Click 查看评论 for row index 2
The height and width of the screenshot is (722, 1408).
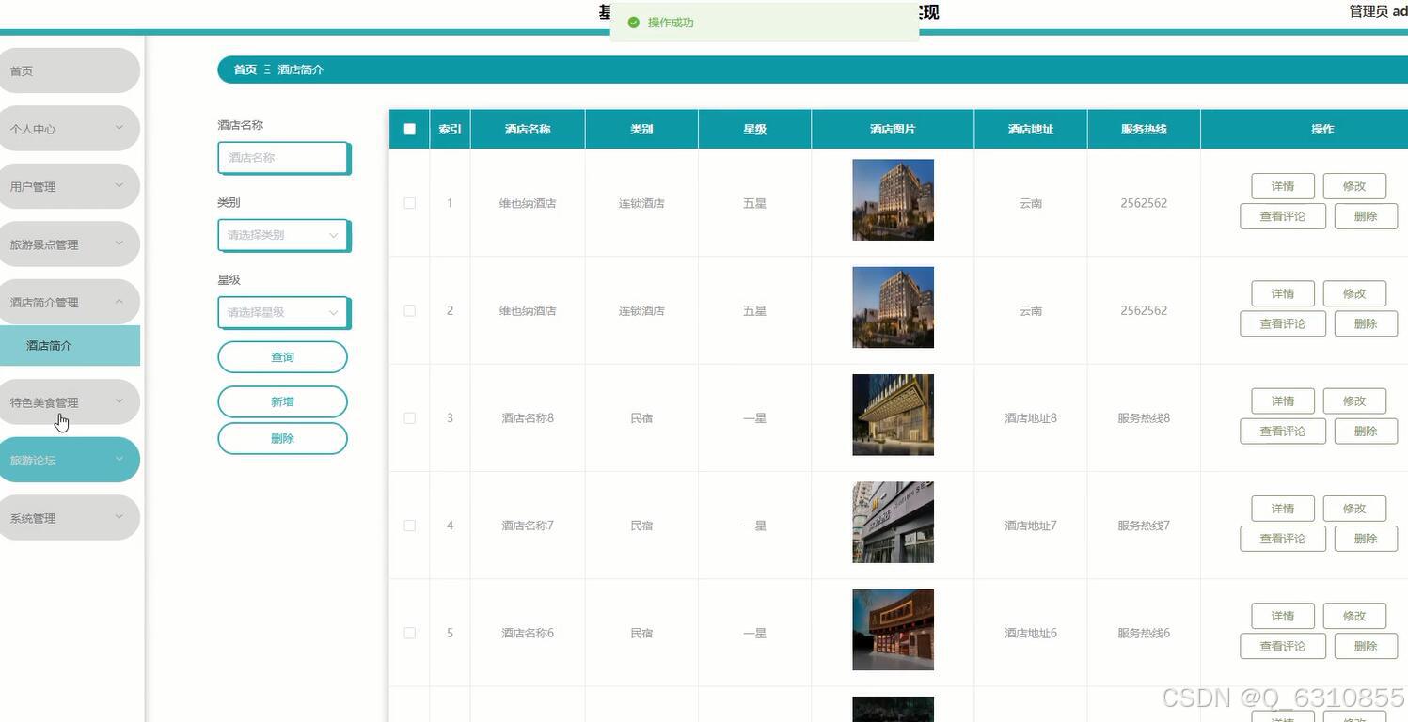click(x=1283, y=323)
